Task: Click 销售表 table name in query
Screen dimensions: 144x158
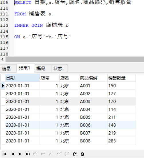Action: click(37, 14)
